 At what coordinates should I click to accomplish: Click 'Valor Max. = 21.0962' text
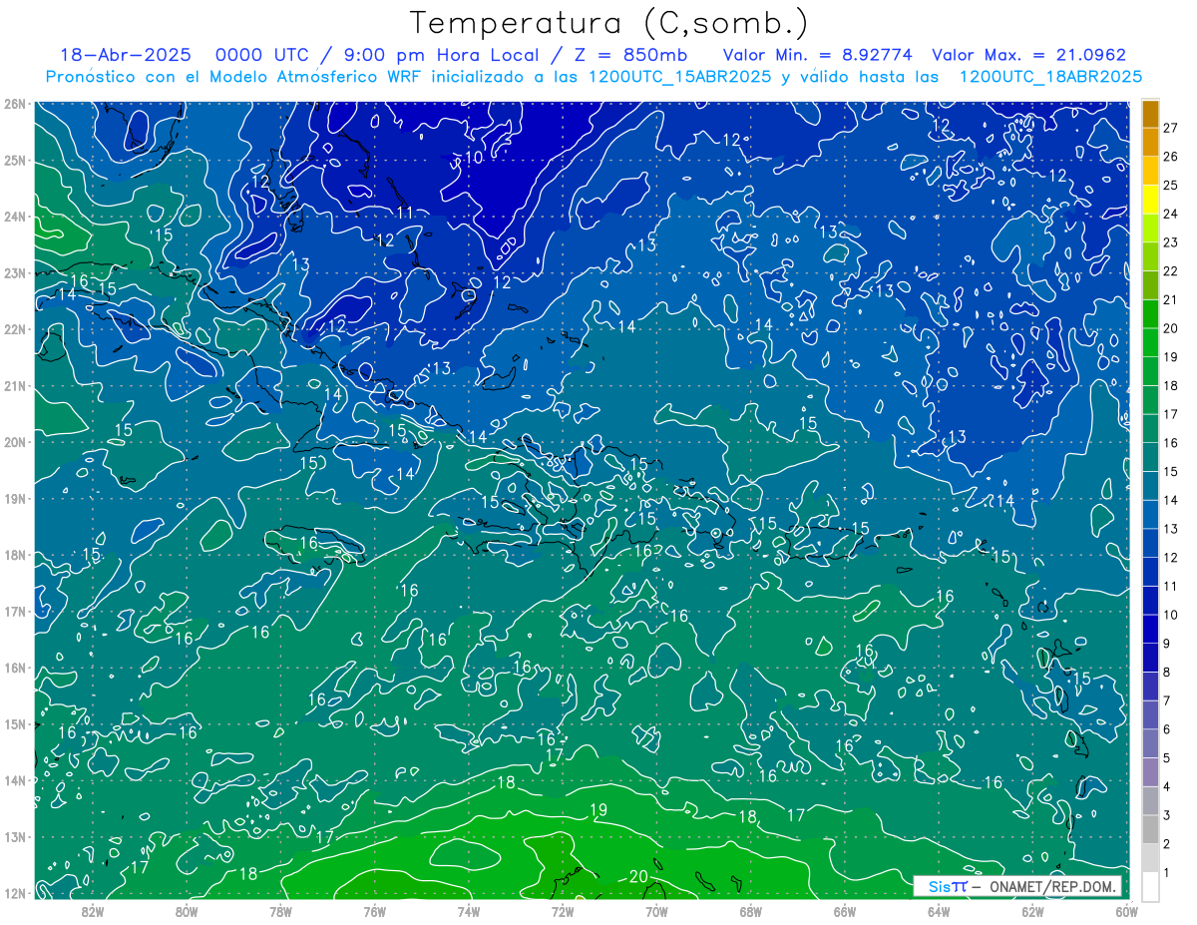click(1029, 55)
